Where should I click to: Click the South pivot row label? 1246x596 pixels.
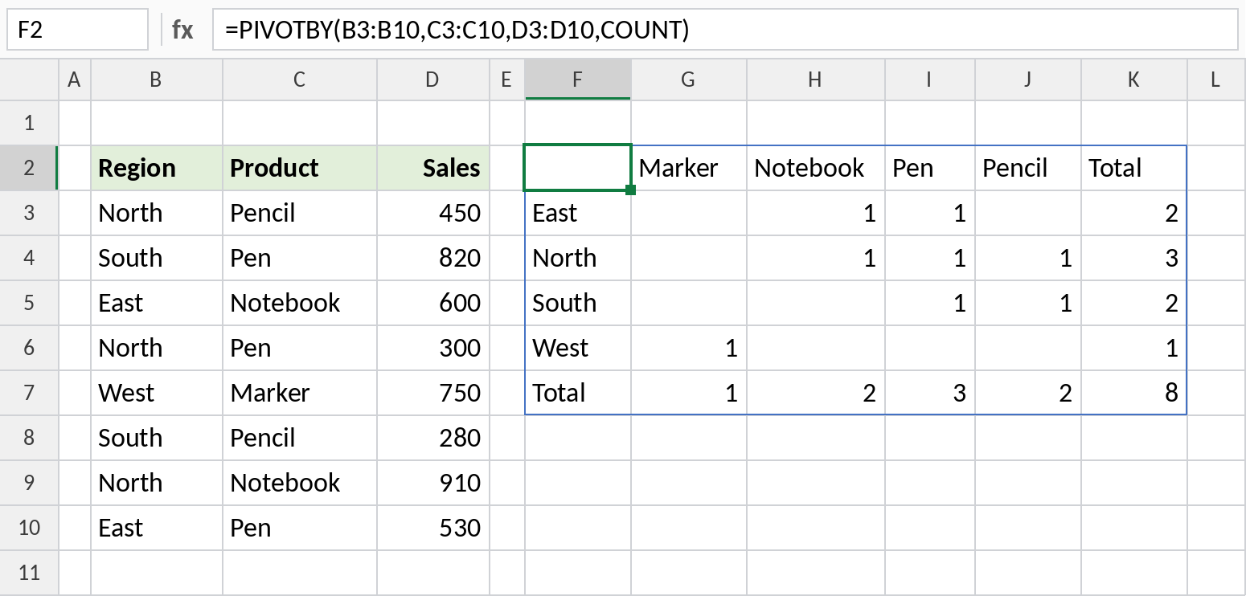[577, 303]
